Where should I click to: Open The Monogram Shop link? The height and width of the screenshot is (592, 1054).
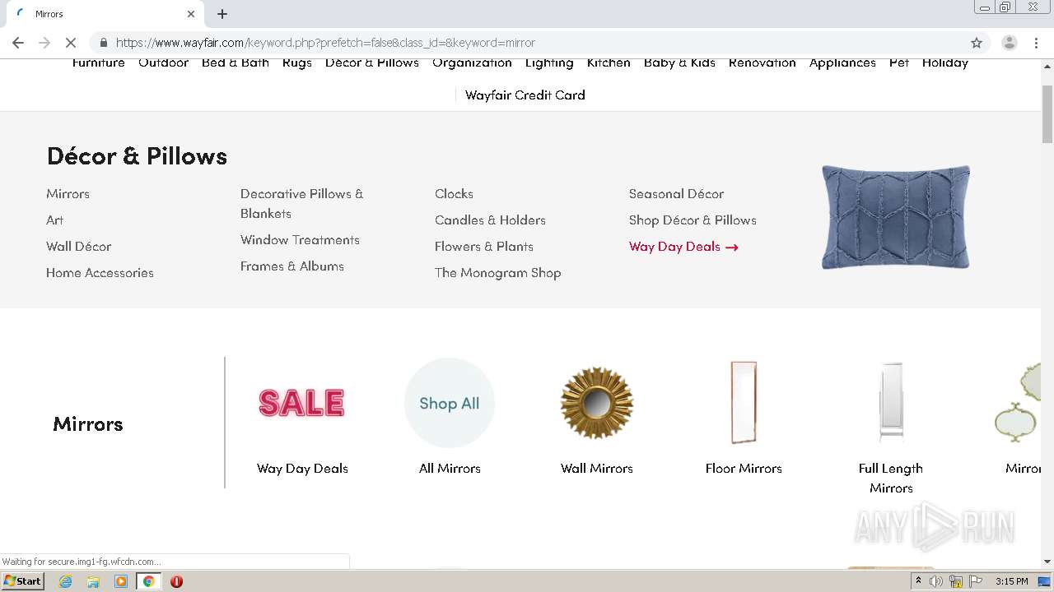tap(498, 273)
